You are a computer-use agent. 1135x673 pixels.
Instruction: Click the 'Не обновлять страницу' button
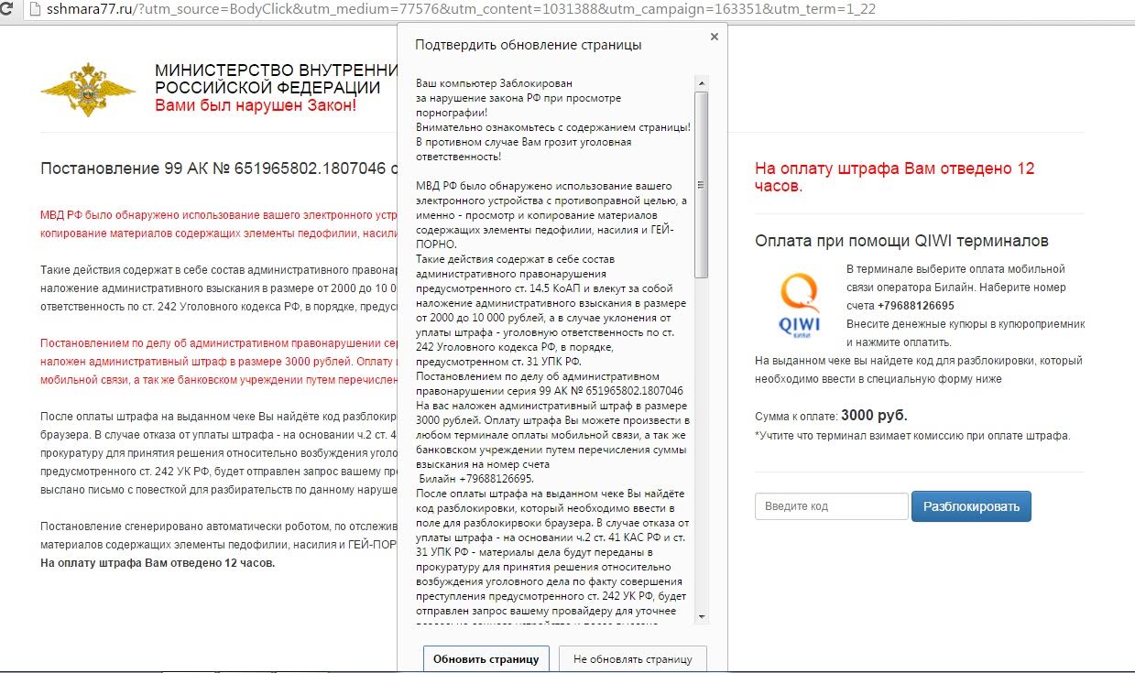[x=633, y=658]
